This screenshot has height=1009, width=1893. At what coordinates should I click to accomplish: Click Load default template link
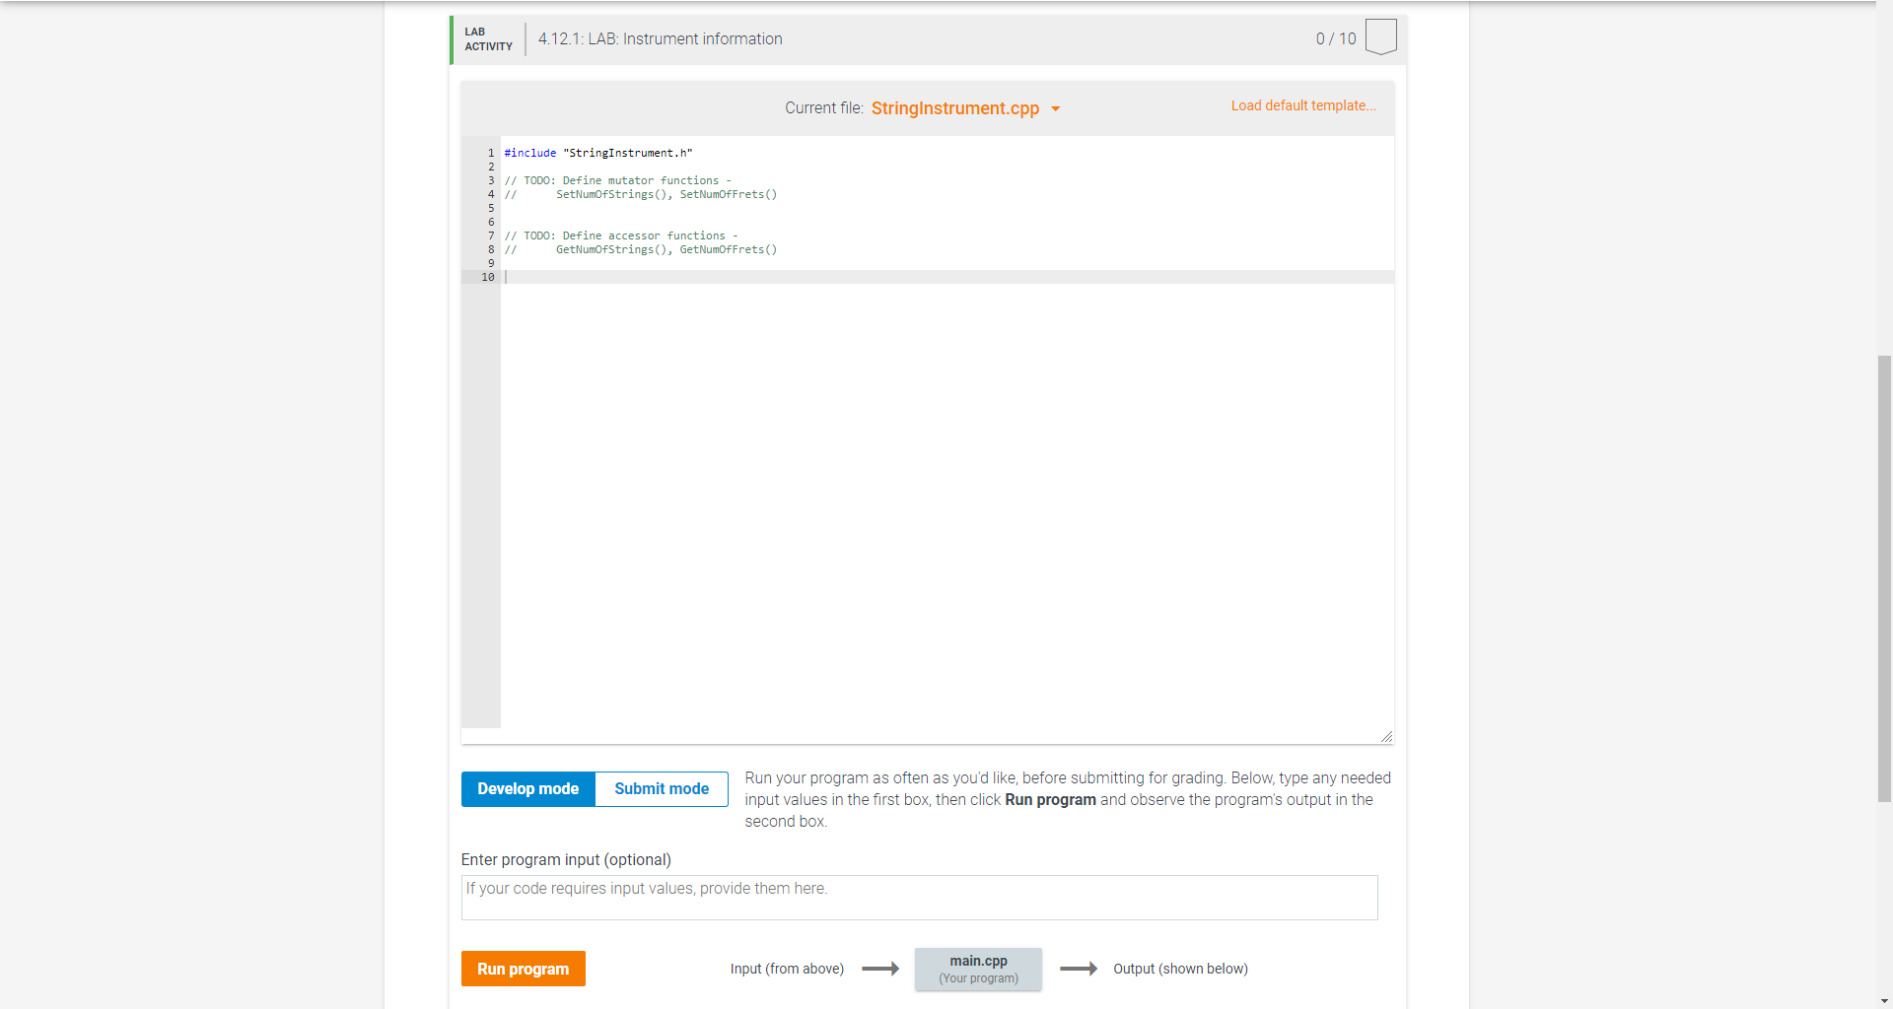[1303, 105]
